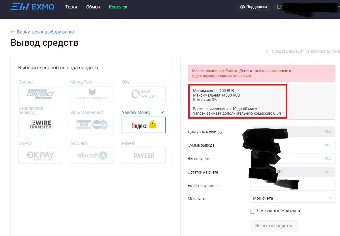Click the Yandex Money selected checkmark
This screenshot has height=236, width=340.
(x=162, y=112)
